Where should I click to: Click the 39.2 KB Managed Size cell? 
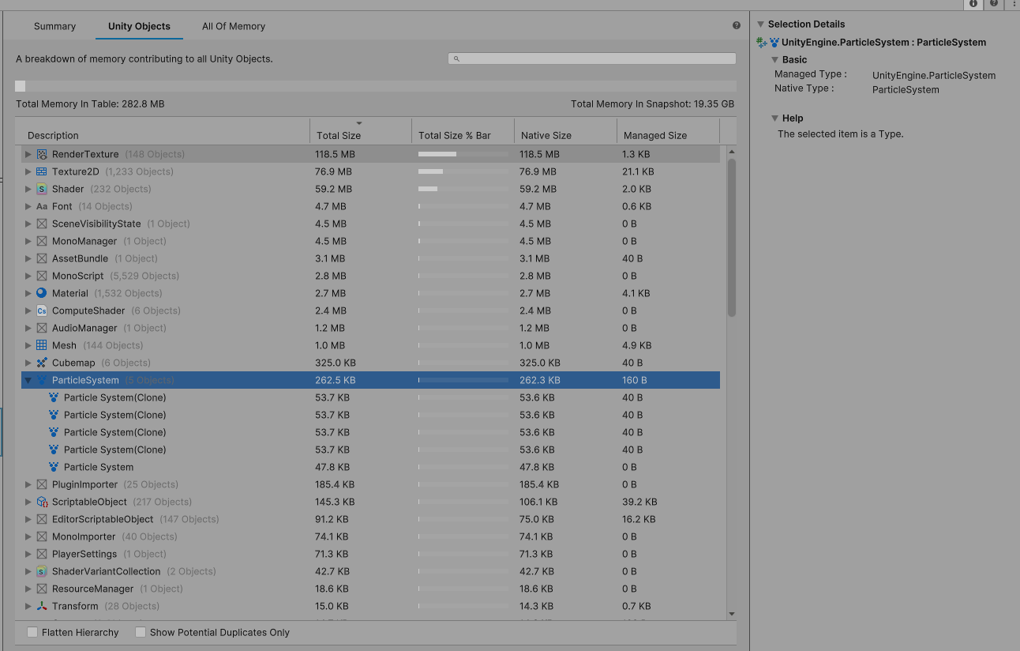point(639,502)
